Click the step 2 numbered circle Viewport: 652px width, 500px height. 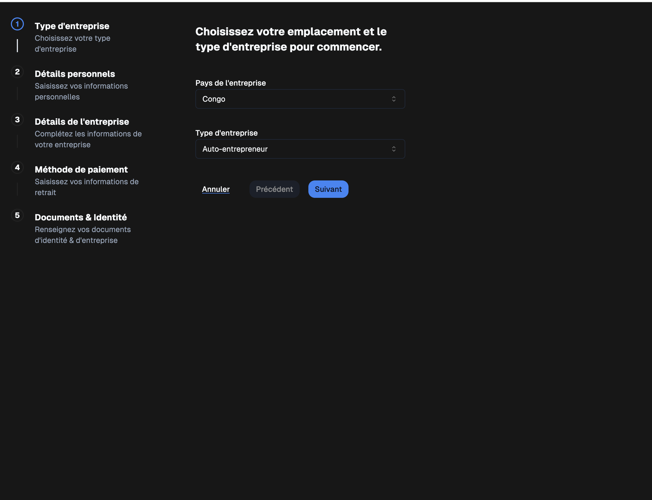tap(17, 72)
